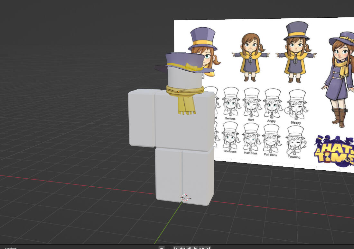Click the Yawning expression sketch on reference
Screen dimensions: 354x249
click(294, 141)
